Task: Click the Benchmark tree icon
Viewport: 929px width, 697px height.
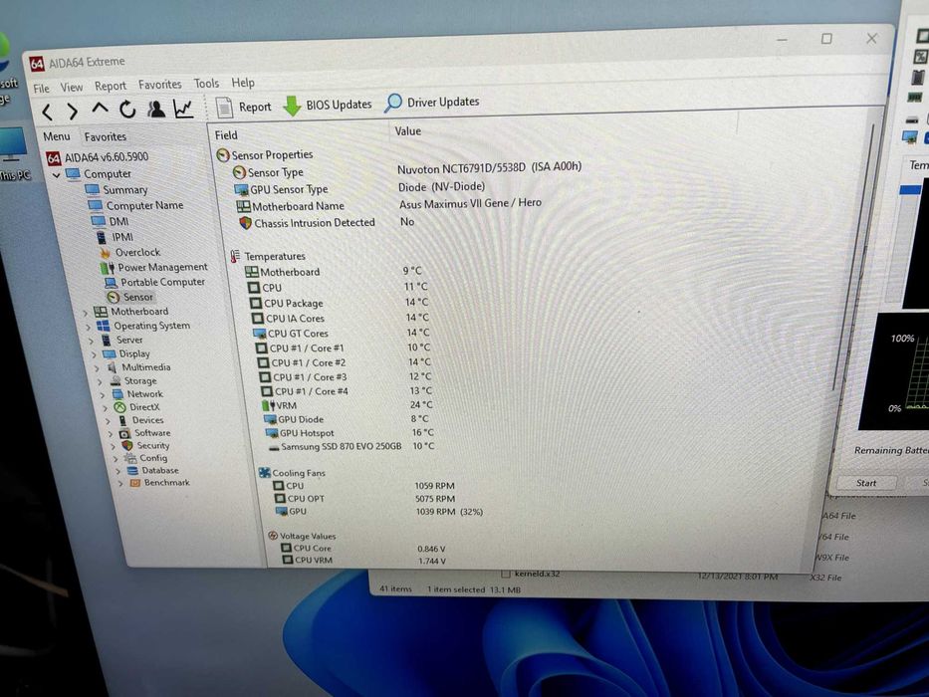Action: (x=135, y=483)
